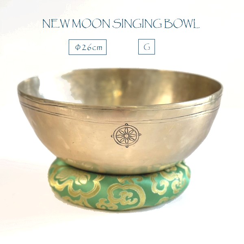Click the center hub of the wheel symbol

pyautogui.click(x=126, y=136)
